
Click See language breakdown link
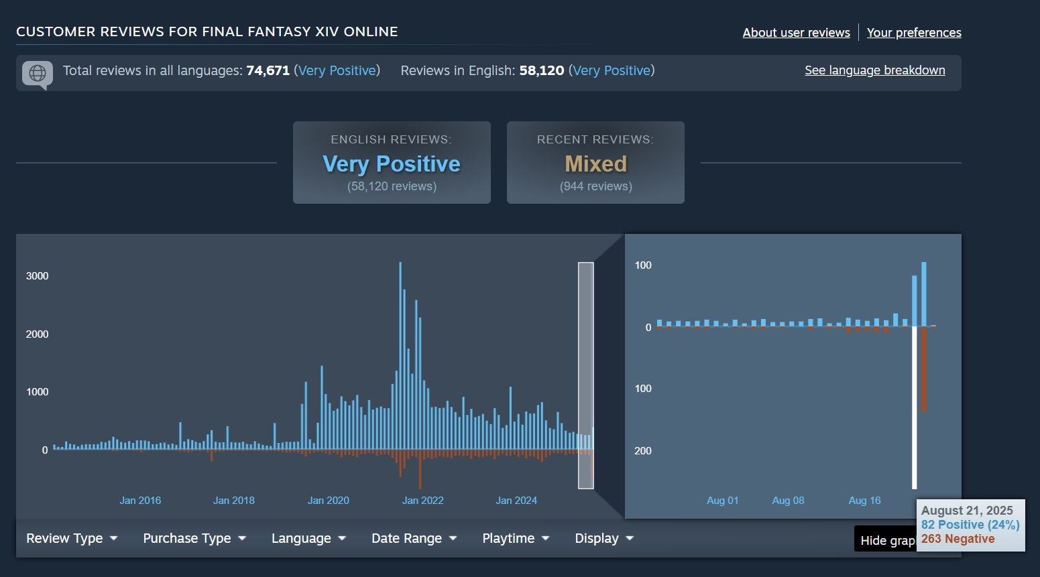click(874, 70)
